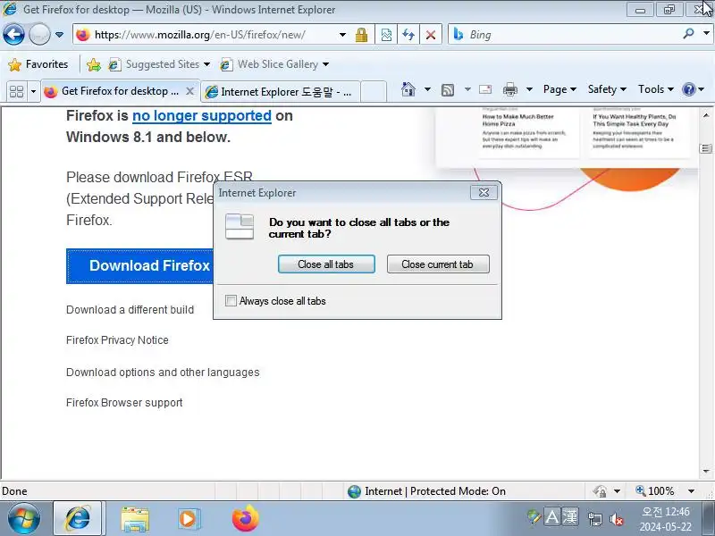Click the Hanja 漢 conversion icon
This screenshot has width=715, height=536.
pyautogui.click(x=570, y=517)
